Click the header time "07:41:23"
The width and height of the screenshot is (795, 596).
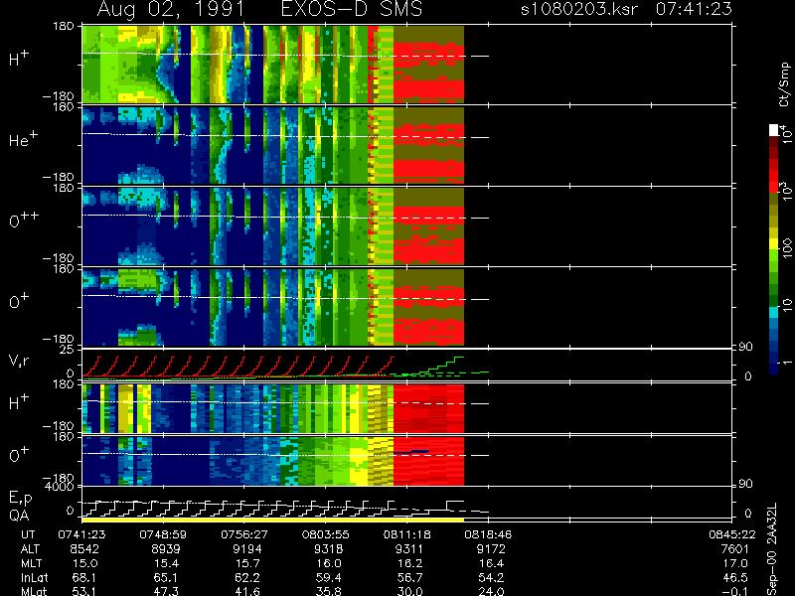[694, 9]
